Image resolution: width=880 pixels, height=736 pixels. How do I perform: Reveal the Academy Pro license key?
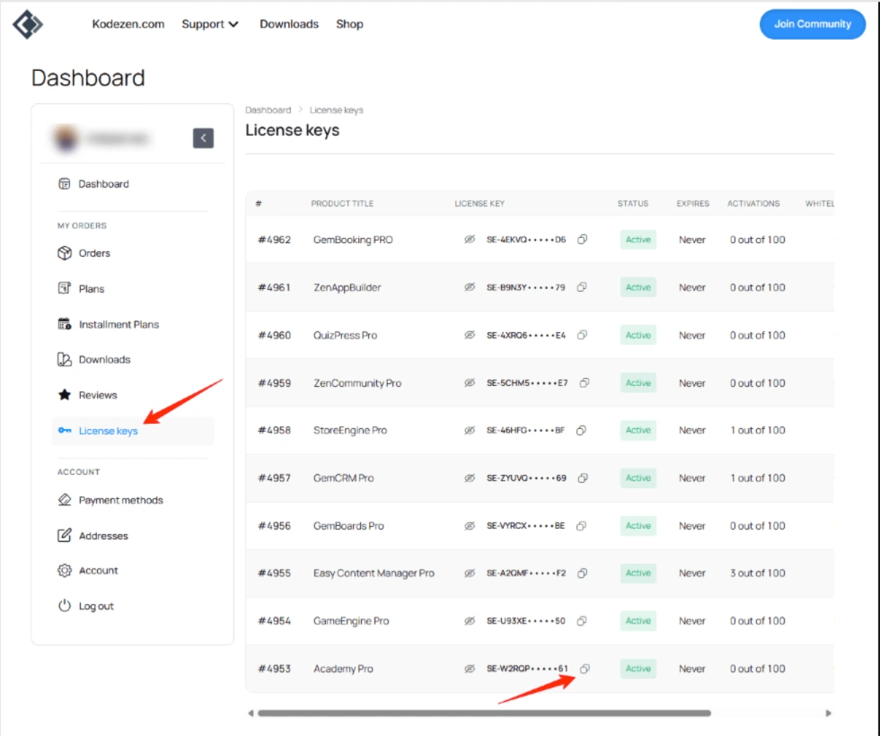(x=470, y=668)
